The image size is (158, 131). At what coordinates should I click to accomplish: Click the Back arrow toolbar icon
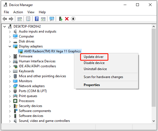point(5,19)
